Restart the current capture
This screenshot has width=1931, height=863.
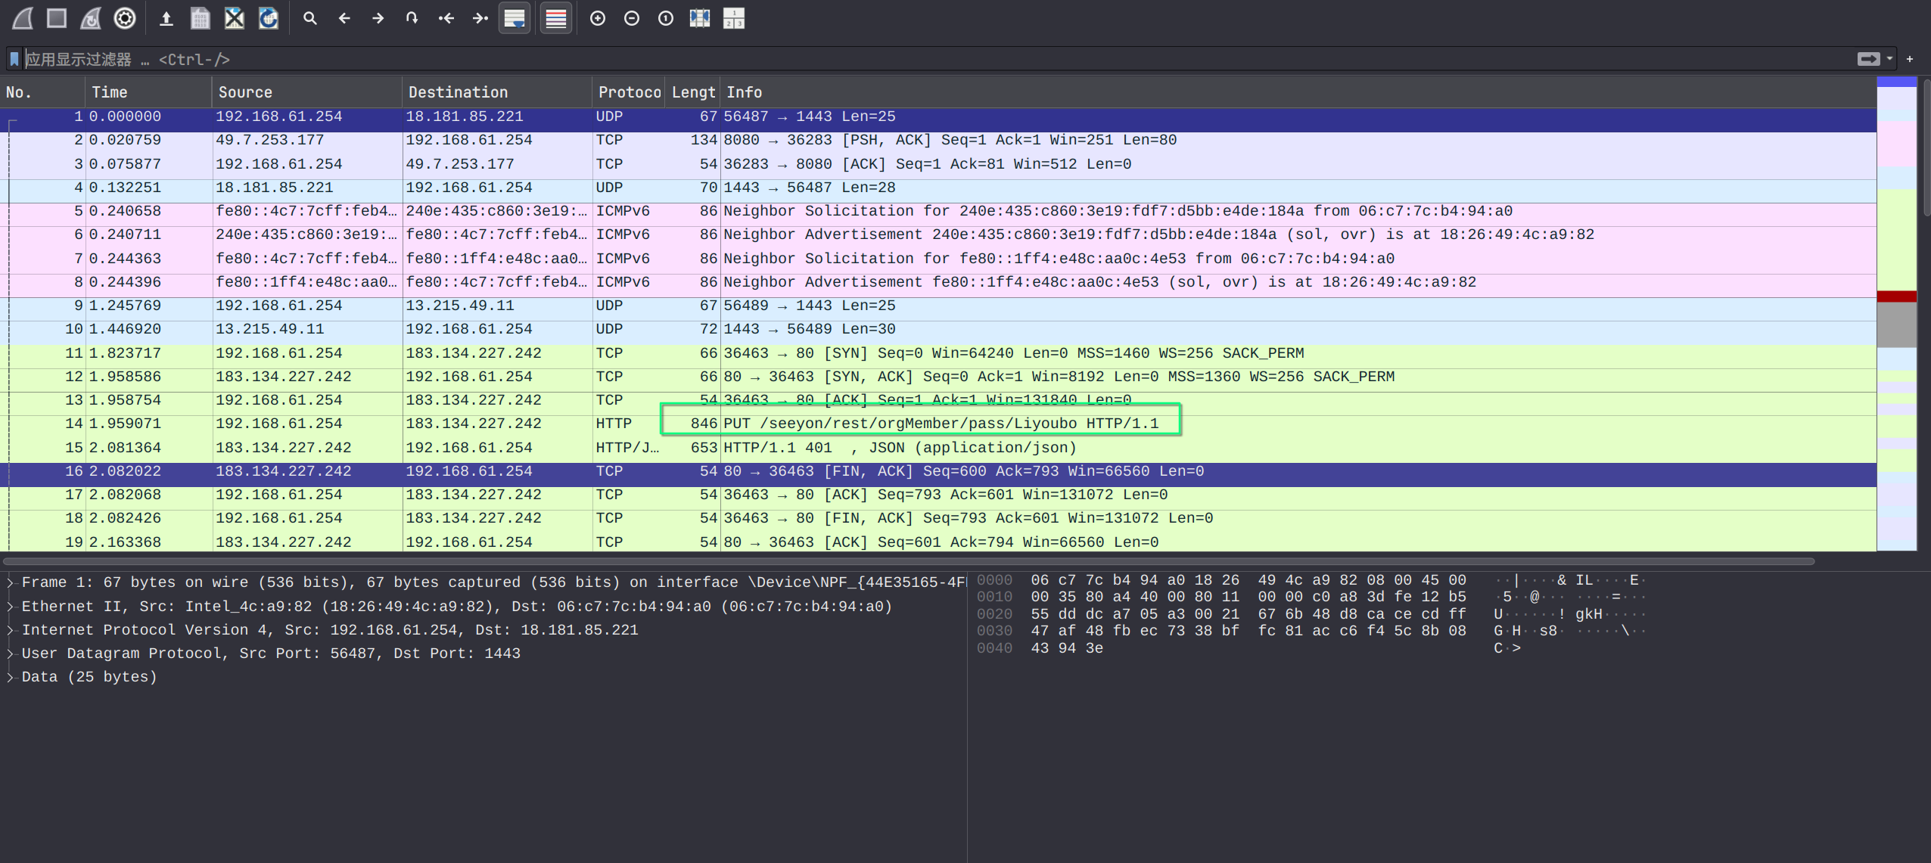coord(91,18)
